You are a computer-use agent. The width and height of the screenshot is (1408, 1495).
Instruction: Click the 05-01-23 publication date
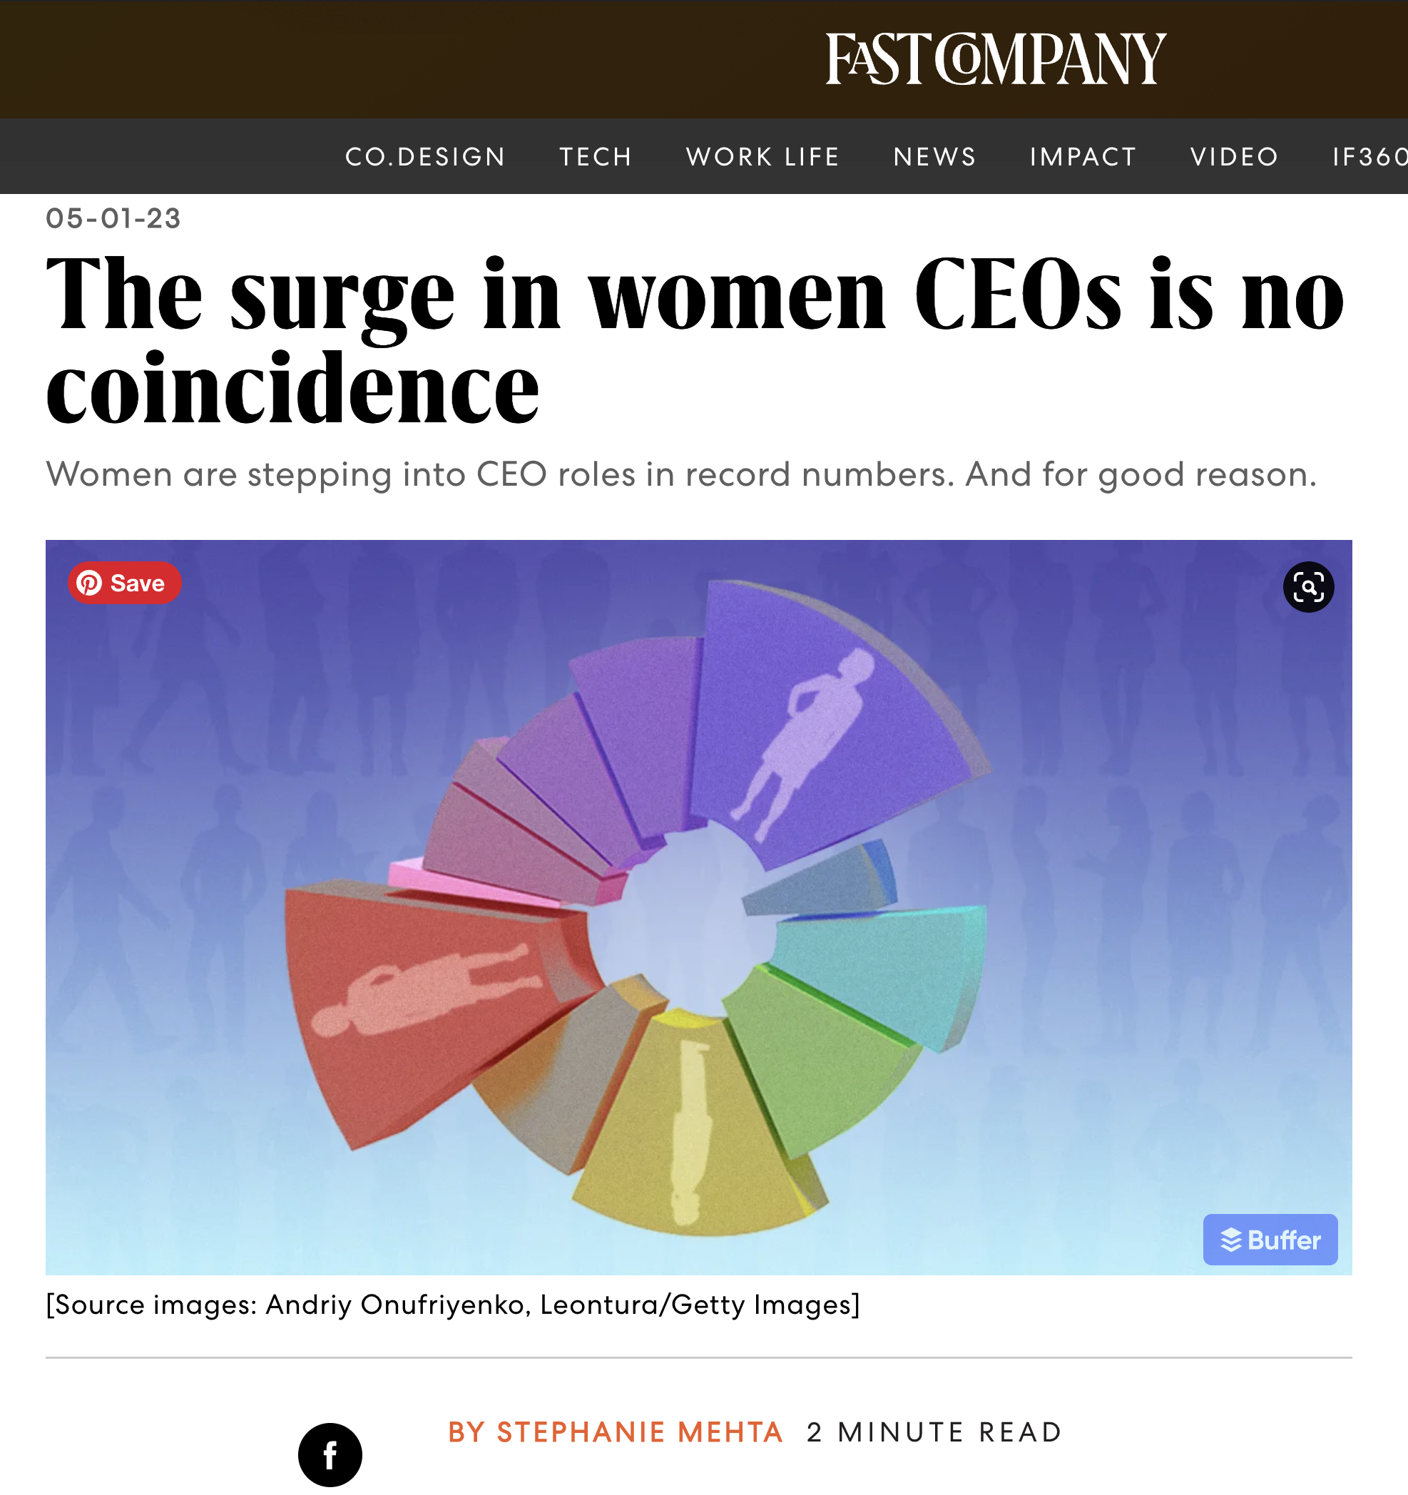(113, 218)
